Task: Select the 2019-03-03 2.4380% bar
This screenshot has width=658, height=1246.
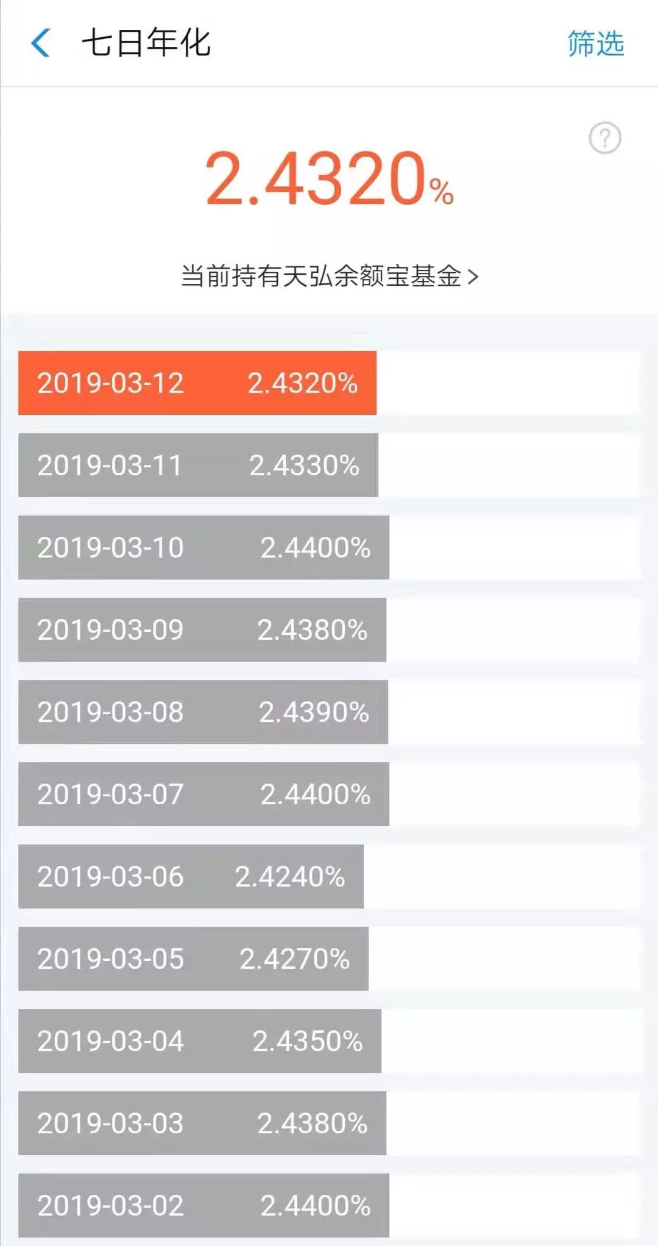Action: pyautogui.click(x=202, y=1124)
